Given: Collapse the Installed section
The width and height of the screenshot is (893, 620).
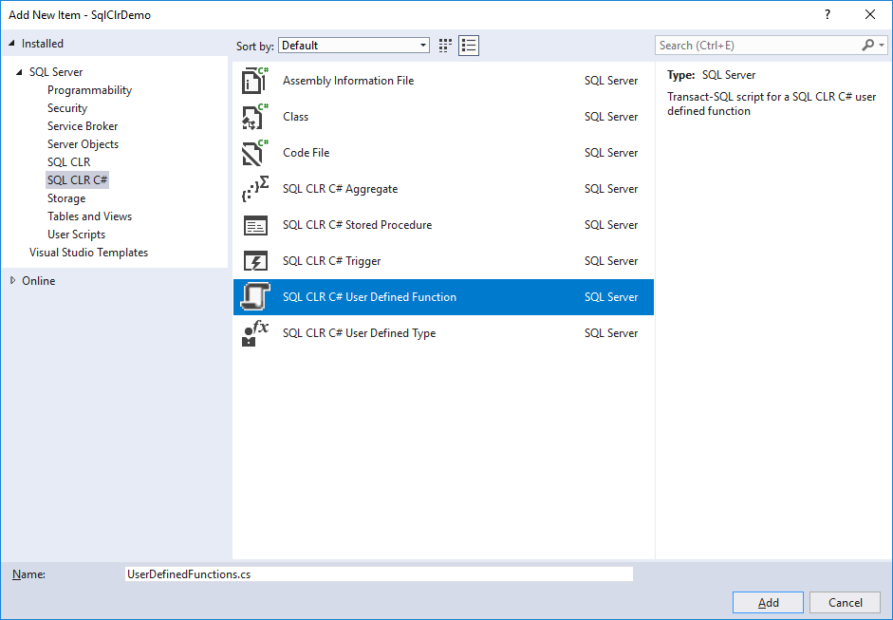Looking at the screenshot, I should (x=11, y=44).
